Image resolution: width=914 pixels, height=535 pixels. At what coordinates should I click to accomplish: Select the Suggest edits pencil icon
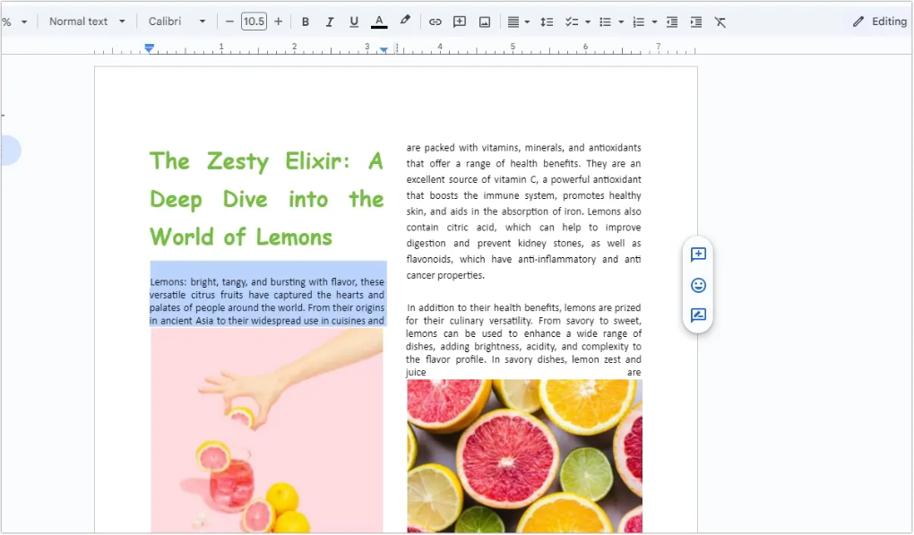[x=698, y=315]
